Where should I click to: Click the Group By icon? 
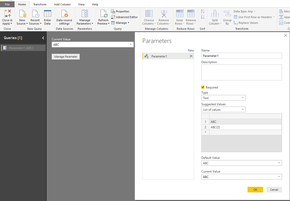[227, 14]
